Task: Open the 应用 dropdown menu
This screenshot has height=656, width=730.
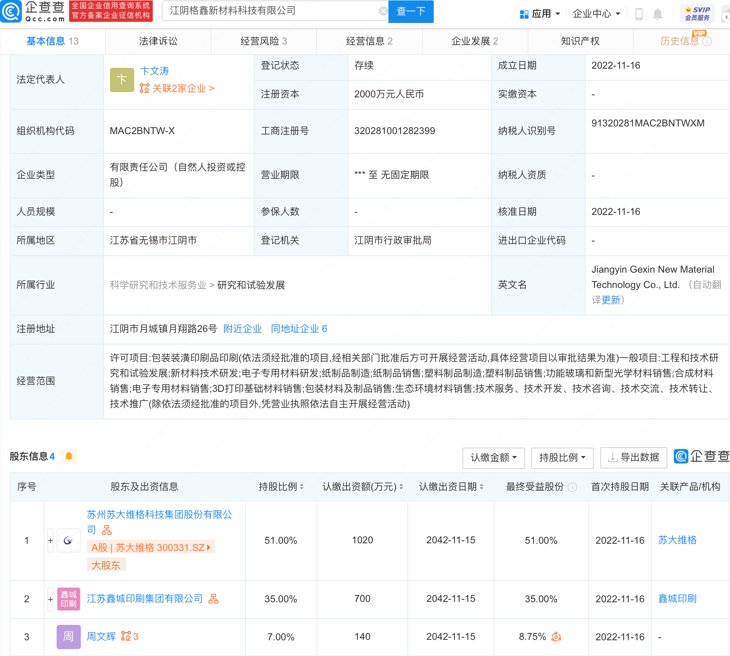Action: click(x=540, y=14)
